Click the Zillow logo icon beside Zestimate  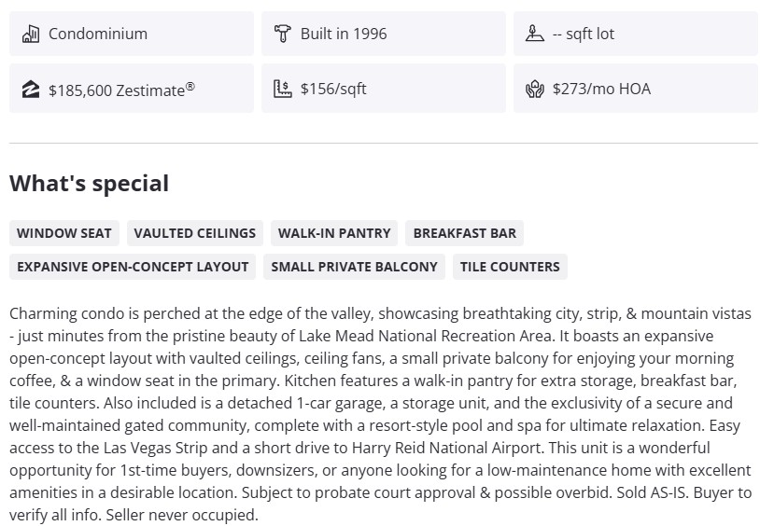click(31, 90)
